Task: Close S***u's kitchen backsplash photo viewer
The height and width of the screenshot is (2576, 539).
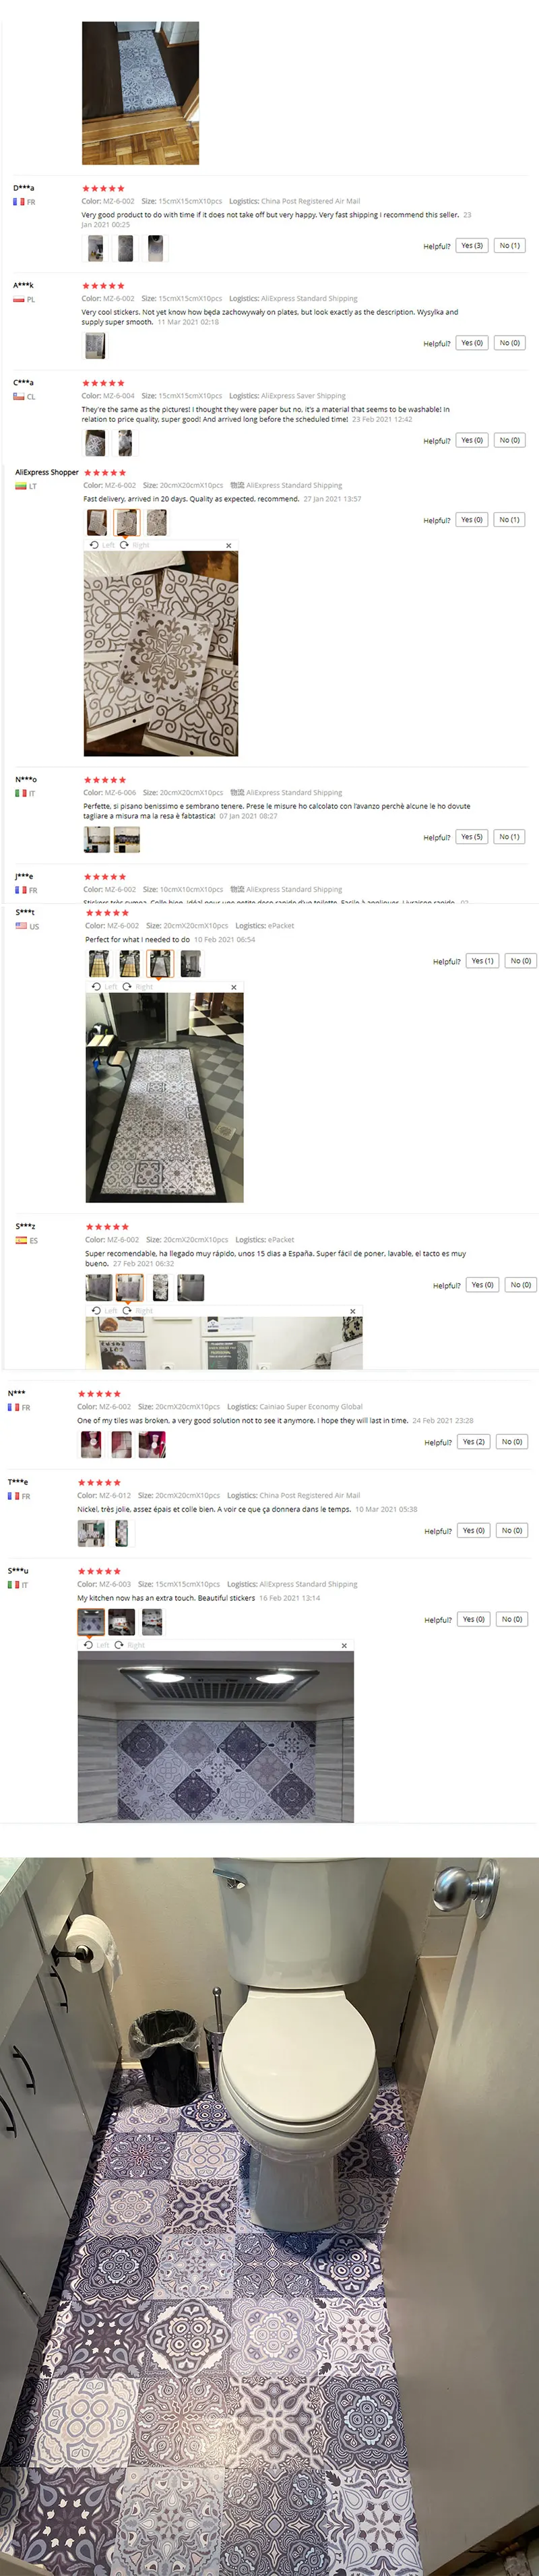Action: (x=344, y=1645)
